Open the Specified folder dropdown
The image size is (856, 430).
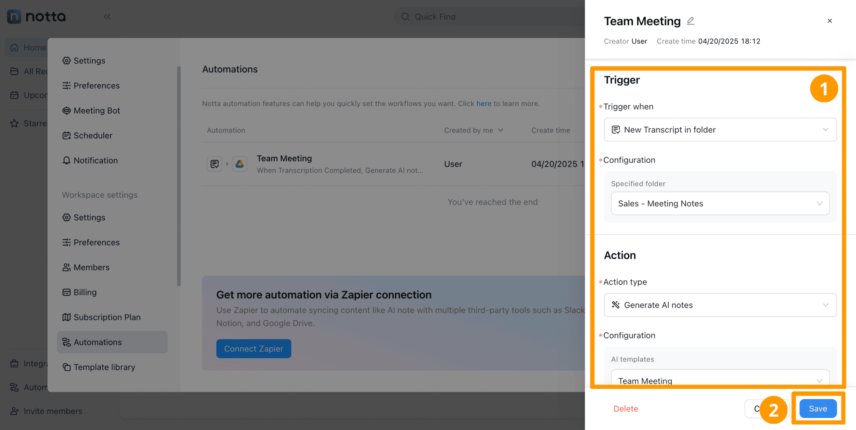(x=720, y=204)
